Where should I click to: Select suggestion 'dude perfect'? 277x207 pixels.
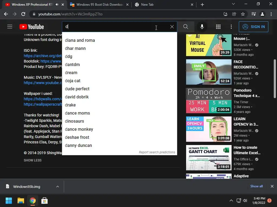[119, 89]
